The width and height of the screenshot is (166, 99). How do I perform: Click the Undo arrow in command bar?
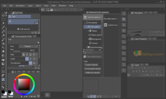(62, 10)
